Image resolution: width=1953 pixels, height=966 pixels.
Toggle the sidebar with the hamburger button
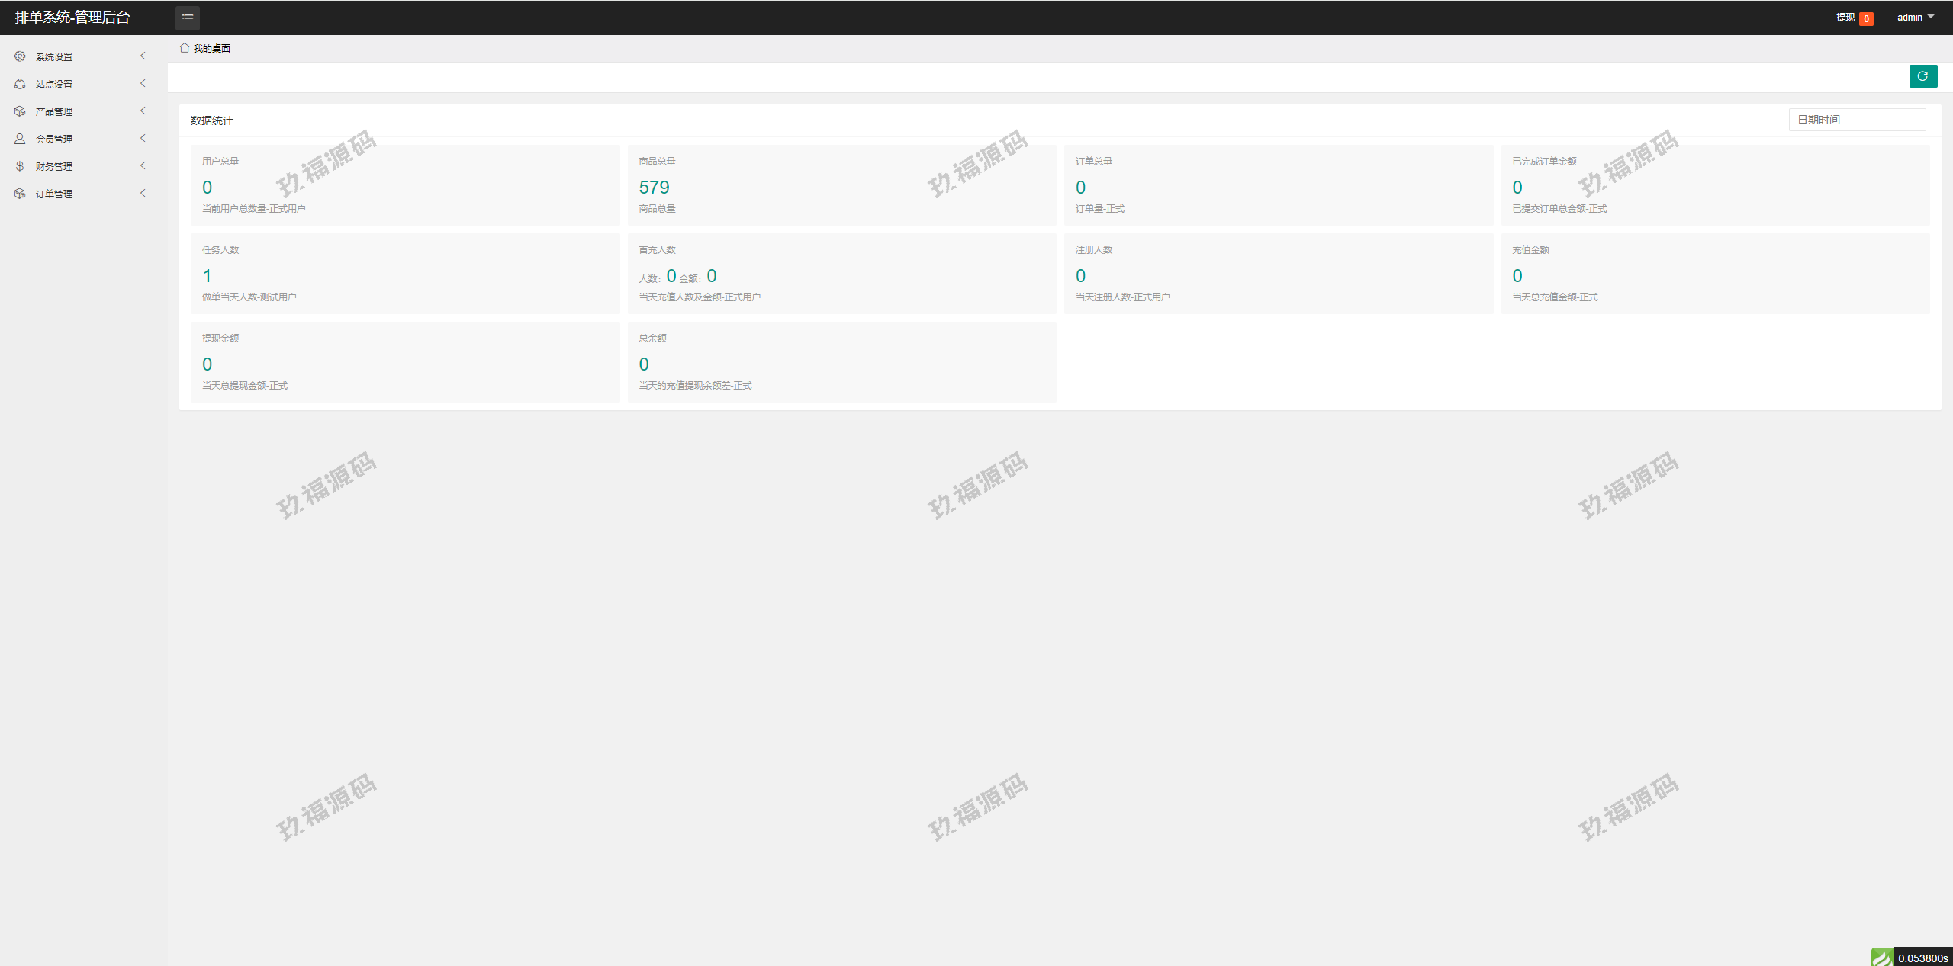coord(188,18)
